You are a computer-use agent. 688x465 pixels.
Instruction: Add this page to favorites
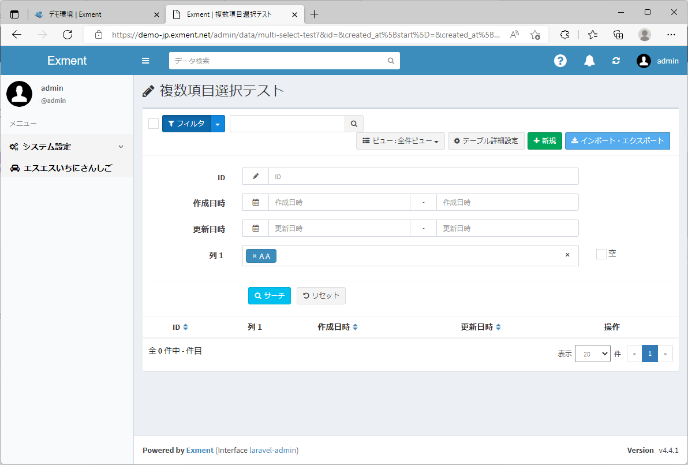535,35
